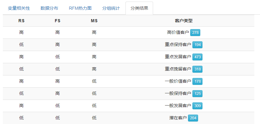Select the 473 badge beside 重点发展客户

pyautogui.click(x=197, y=57)
